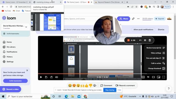Switch to first Home Loom tab
This screenshot has height=99, width=176.
(16, 2)
